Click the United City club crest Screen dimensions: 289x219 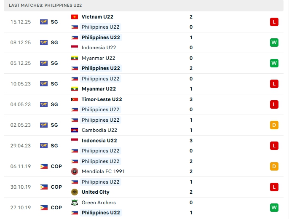pos(75,192)
